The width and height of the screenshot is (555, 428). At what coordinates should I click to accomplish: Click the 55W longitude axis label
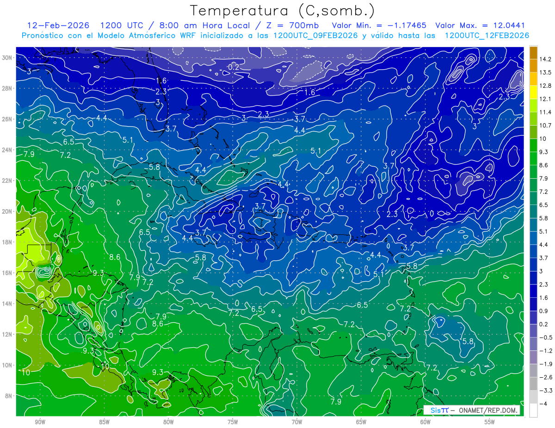point(490,422)
